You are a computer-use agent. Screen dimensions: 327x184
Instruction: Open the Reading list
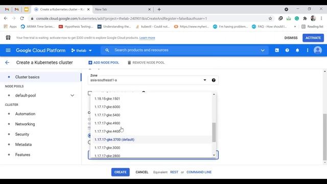pos(312,27)
